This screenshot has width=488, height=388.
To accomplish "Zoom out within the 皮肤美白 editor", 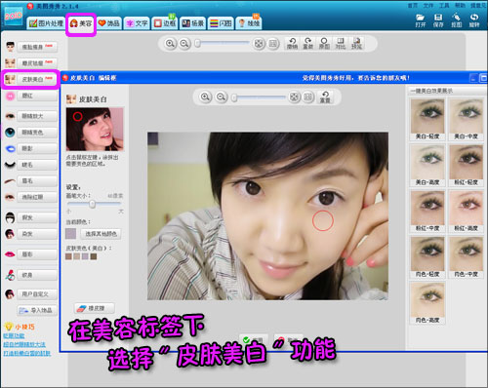I will pos(222,97).
